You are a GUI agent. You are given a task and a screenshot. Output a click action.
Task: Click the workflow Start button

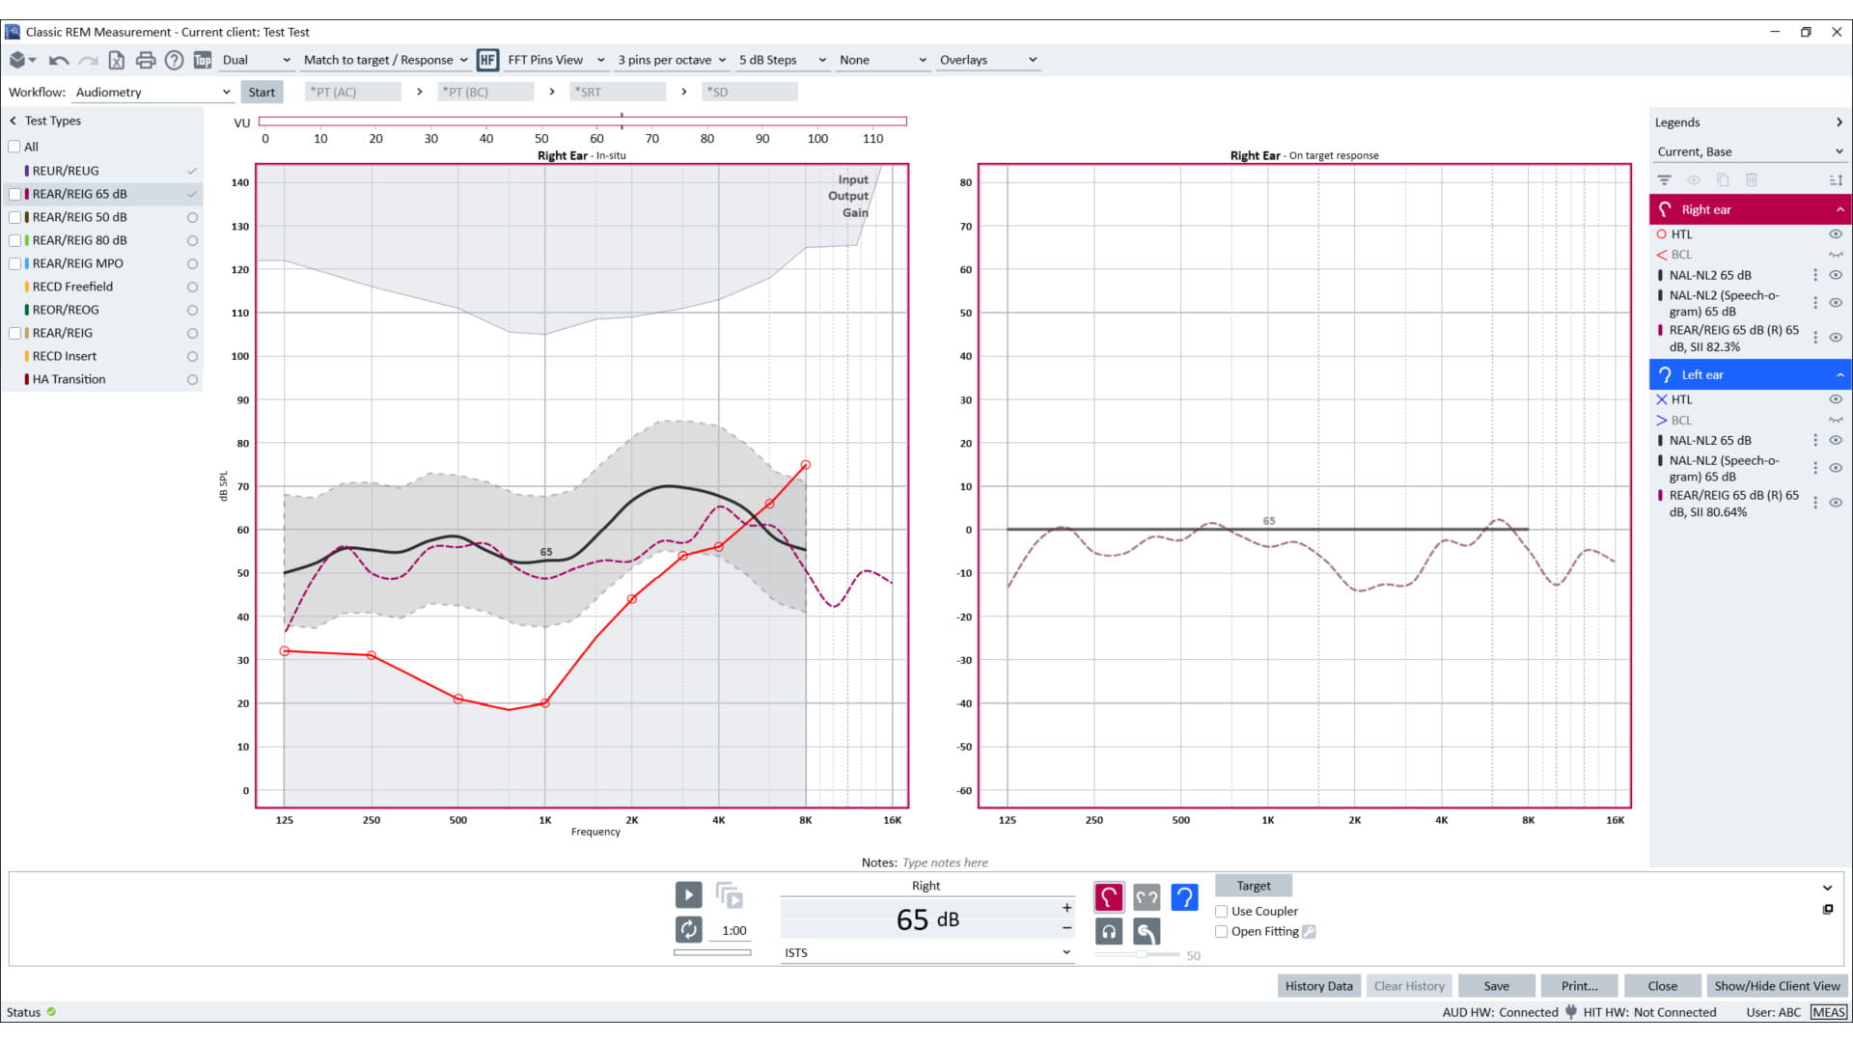pyautogui.click(x=262, y=93)
